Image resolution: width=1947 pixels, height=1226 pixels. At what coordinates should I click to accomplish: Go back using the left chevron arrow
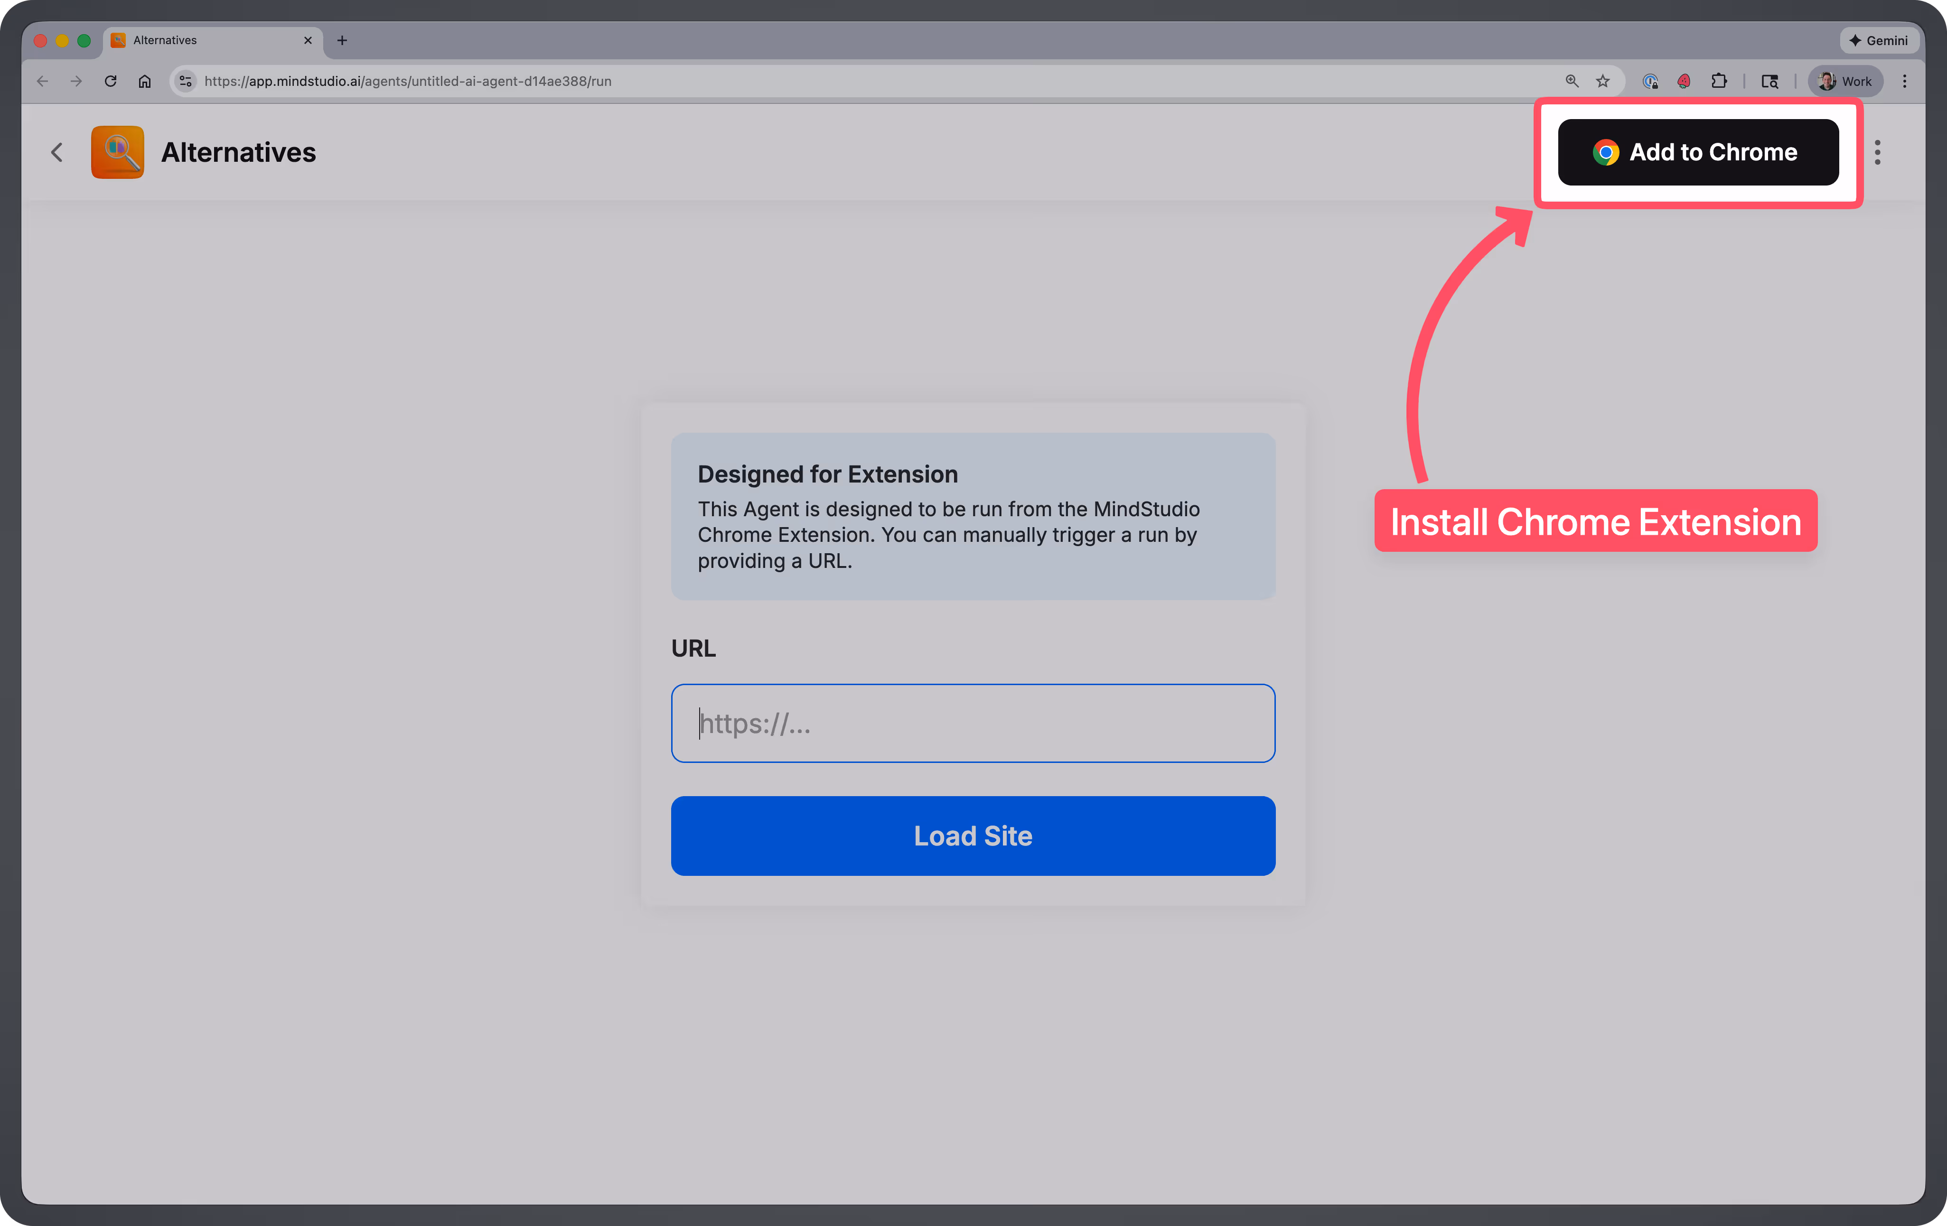pos(56,152)
